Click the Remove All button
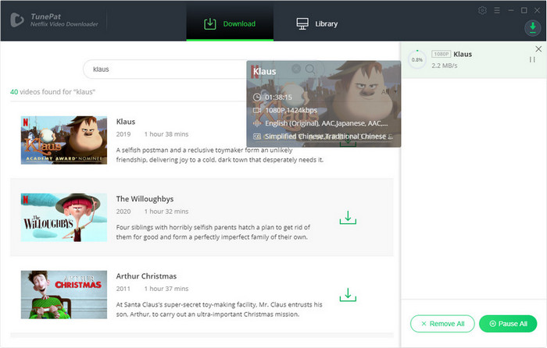The image size is (547, 348). pyautogui.click(x=442, y=323)
